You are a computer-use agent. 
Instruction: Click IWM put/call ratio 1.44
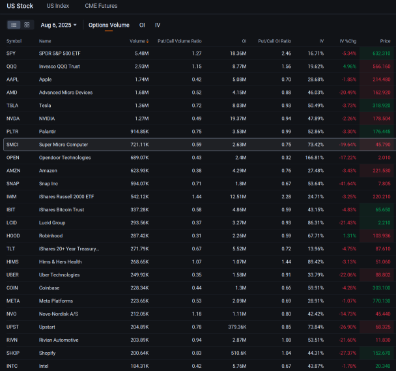[197, 197]
